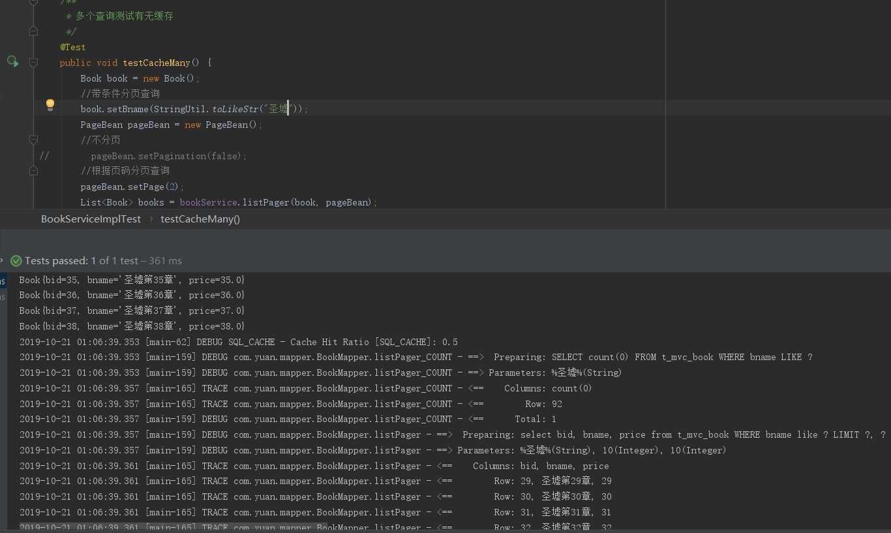Click the comment '//带条件分页查询'
Image resolution: width=891 pixels, height=533 pixels.
[x=120, y=93]
